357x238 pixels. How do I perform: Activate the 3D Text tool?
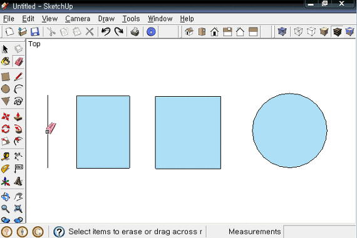coord(18,181)
